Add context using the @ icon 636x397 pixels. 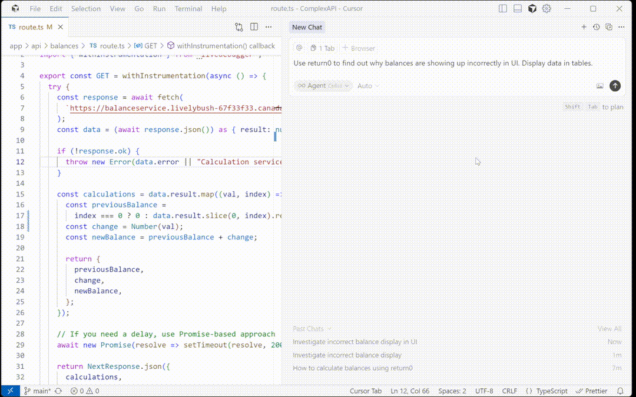pos(299,48)
